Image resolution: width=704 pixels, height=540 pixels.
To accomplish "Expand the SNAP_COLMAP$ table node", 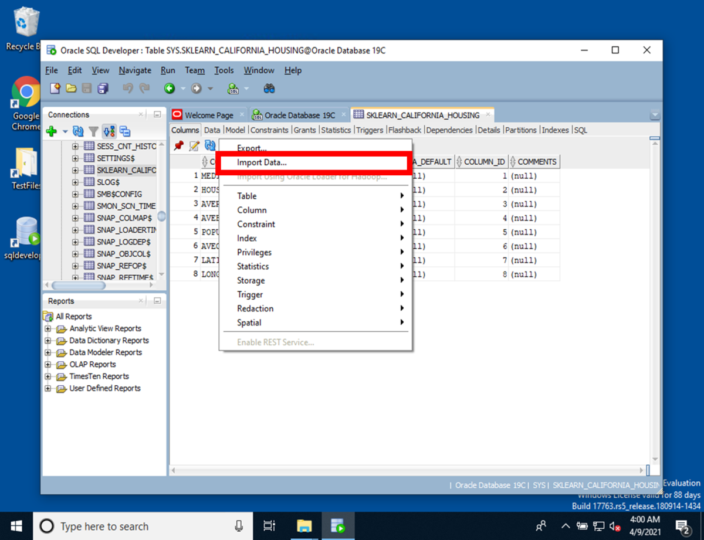I will [x=75, y=218].
